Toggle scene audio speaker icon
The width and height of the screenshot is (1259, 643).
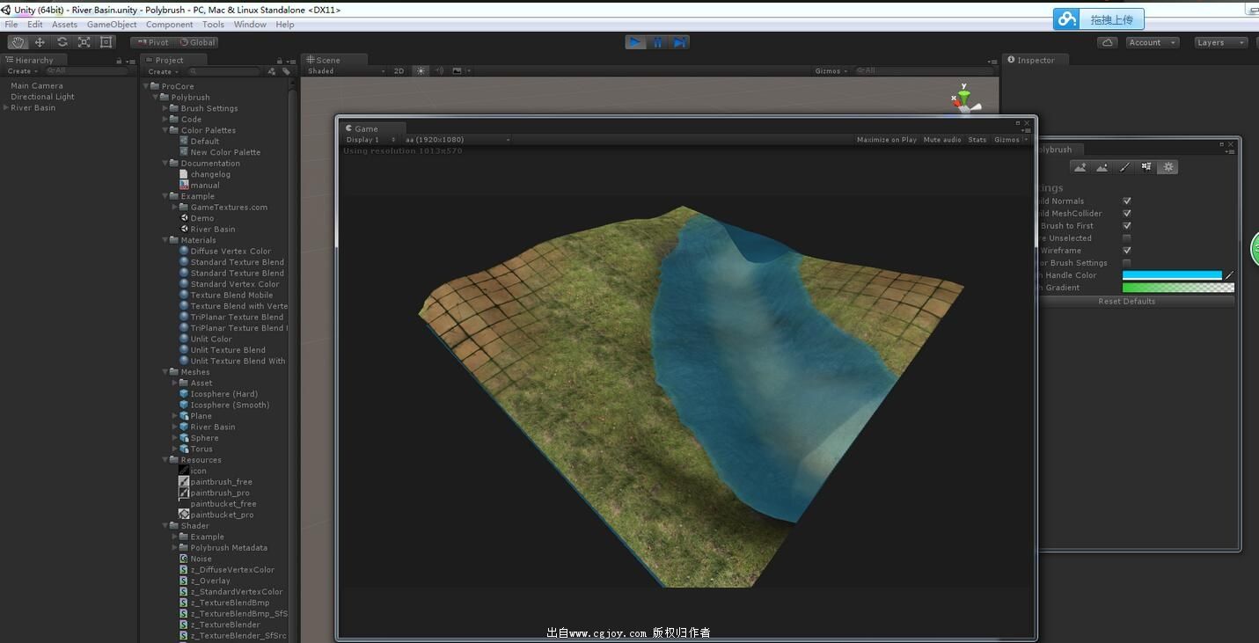[439, 71]
